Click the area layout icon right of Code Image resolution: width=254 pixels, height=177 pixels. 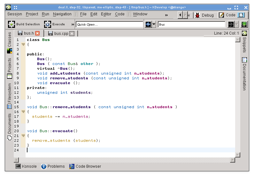[x=241, y=15]
